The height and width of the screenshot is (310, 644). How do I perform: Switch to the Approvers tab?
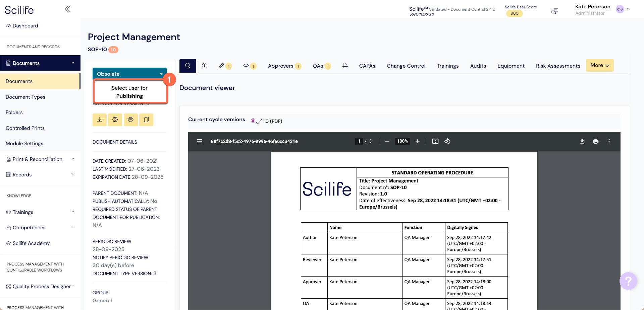pyautogui.click(x=284, y=66)
